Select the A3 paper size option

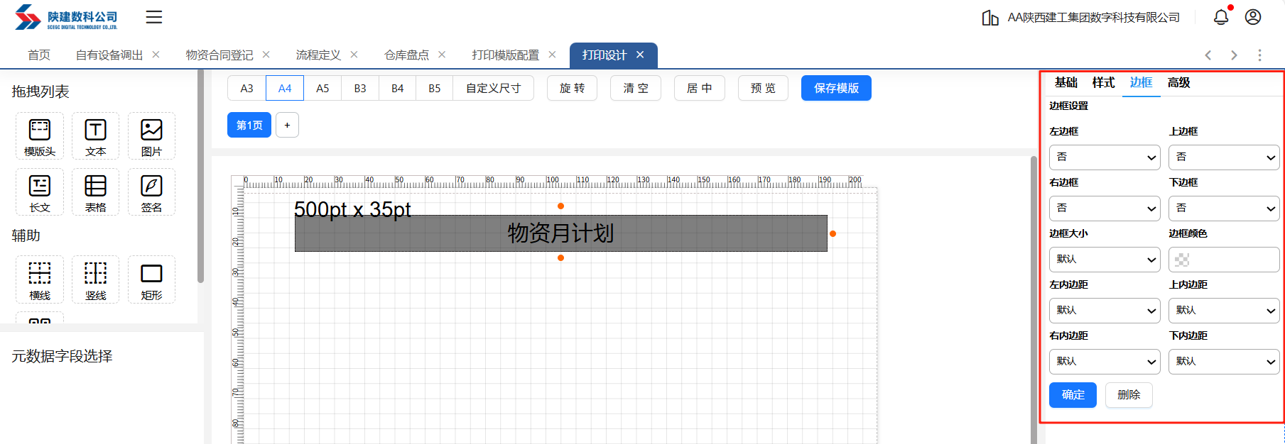246,89
